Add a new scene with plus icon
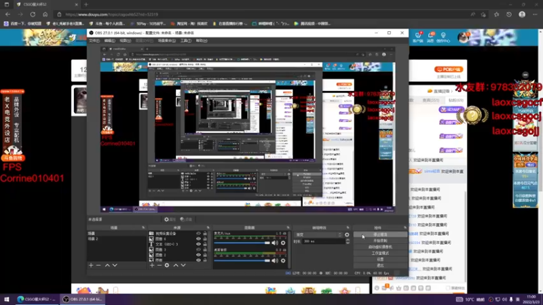Image resolution: width=543 pixels, height=305 pixels. pos(91,265)
